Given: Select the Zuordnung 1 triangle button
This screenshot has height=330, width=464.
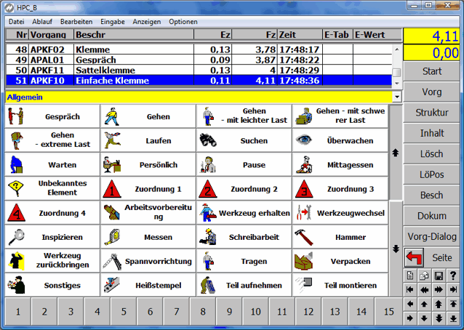Looking at the screenshot, I should [148, 189].
